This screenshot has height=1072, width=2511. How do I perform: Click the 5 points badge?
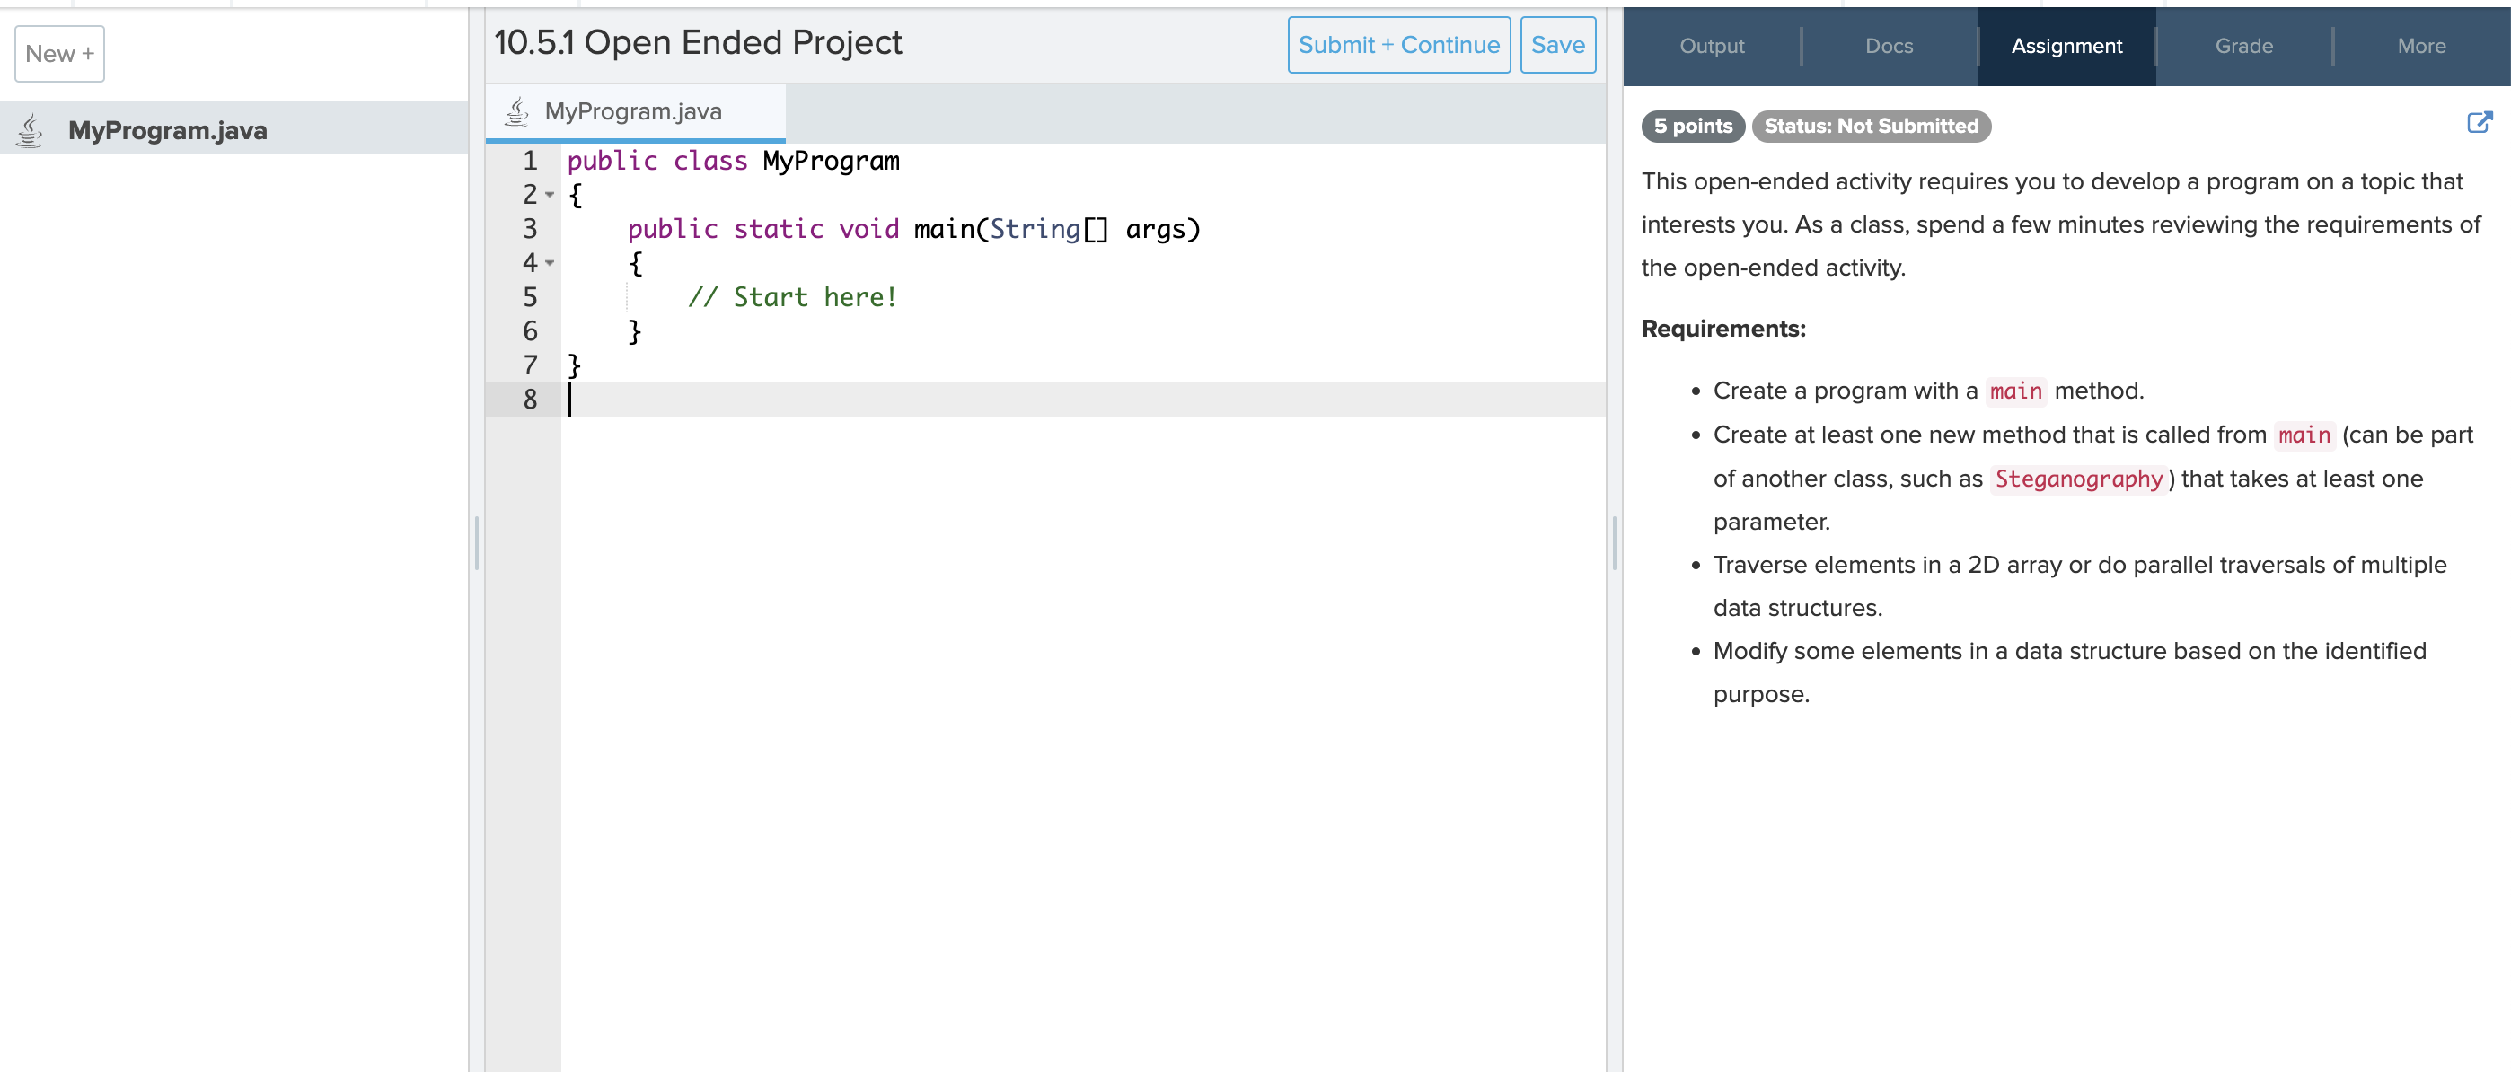pos(1692,126)
